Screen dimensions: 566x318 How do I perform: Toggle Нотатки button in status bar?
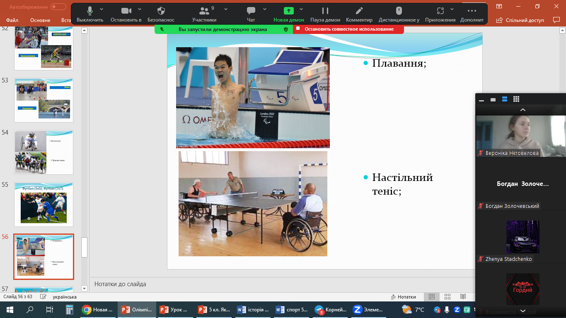click(x=404, y=297)
